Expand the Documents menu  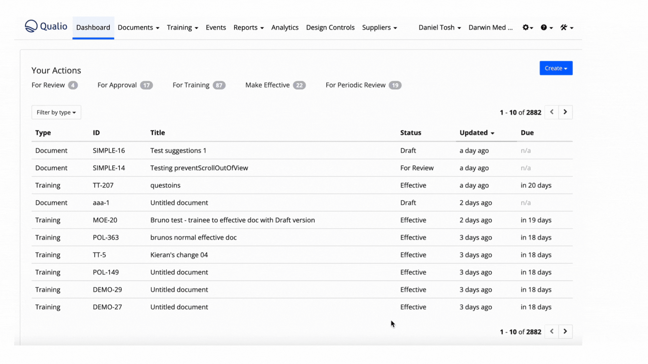point(138,28)
